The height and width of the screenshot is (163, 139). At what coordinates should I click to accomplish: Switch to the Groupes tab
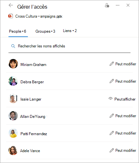(x=45, y=31)
